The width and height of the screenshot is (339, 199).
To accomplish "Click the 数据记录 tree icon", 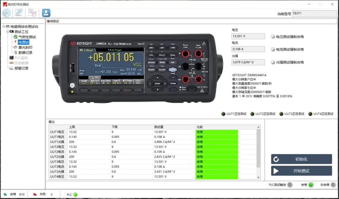I will [x=16, y=52].
